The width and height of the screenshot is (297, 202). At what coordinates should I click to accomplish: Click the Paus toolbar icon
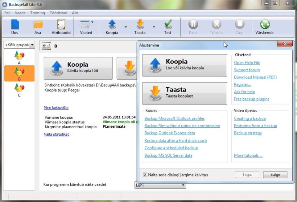[193, 27]
